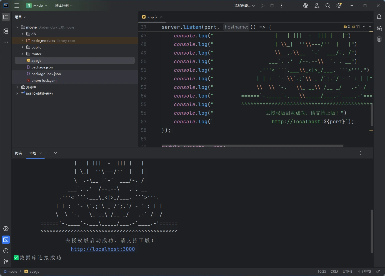
Task: Click the Terminal tool window icon
Action: 6,240
